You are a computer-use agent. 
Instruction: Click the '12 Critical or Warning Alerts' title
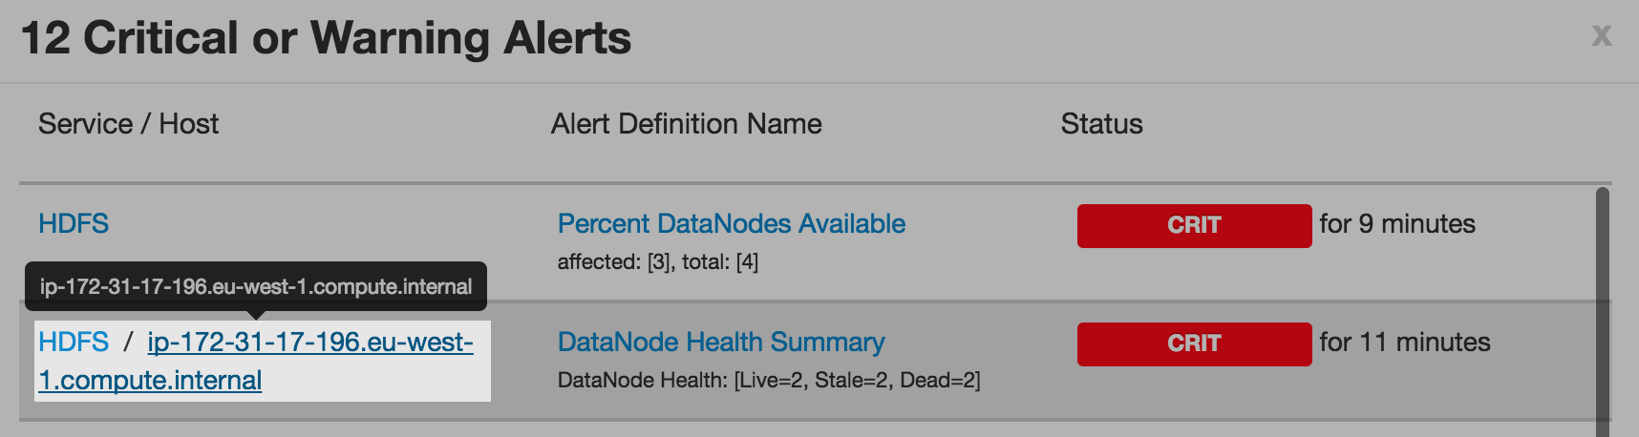326,39
